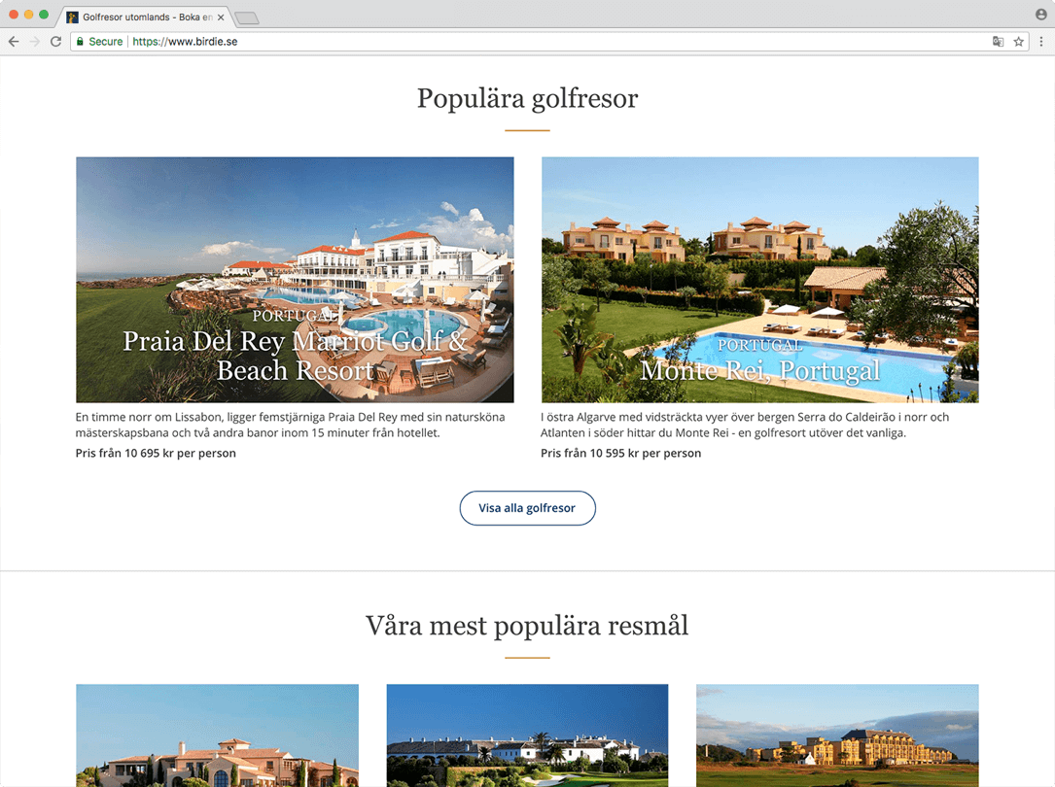Click the browser forward arrow
Viewport: 1055px width, 787px height.
(x=35, y=42)
